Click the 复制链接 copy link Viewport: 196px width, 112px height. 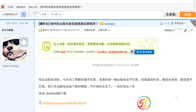tap(110, 24)
